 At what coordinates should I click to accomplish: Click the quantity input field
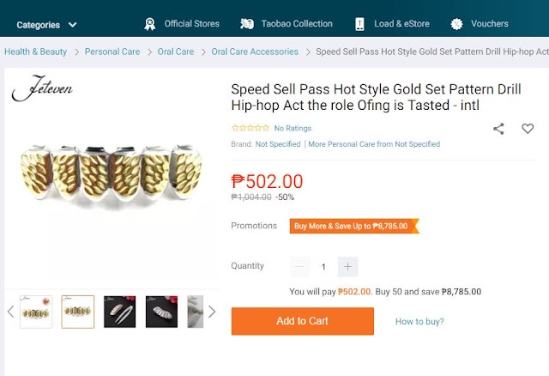[x=323, y=267]
